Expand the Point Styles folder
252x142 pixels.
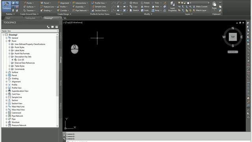(9, 47)
